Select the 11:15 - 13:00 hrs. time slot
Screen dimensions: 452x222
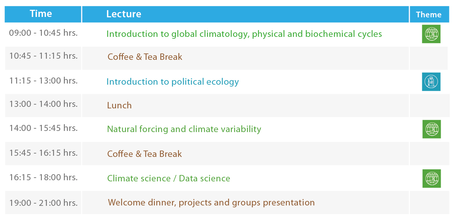(x=43, y=81)
